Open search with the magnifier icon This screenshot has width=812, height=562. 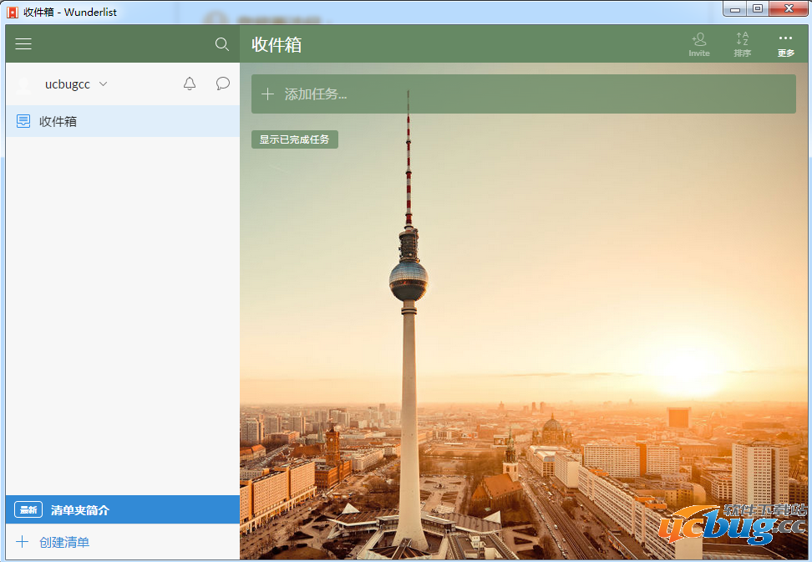click(x=221, y=44)
